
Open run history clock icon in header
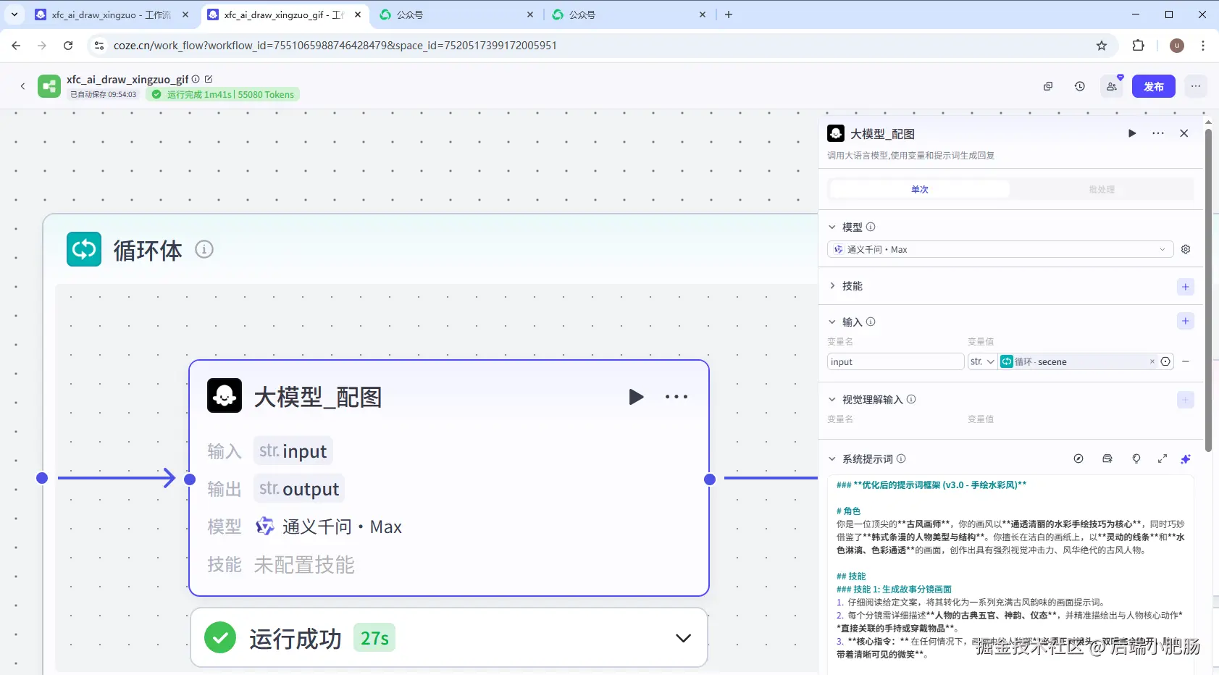[1080, 86]
